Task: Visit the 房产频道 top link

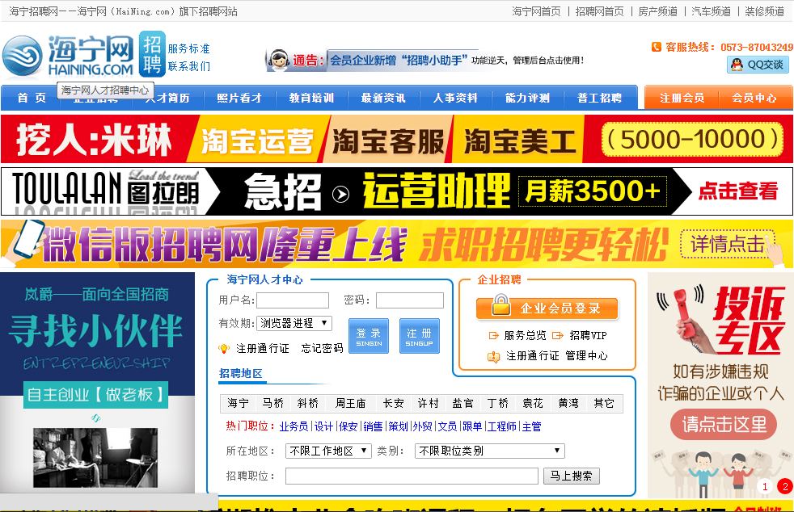Action: [x=658, y=11]
